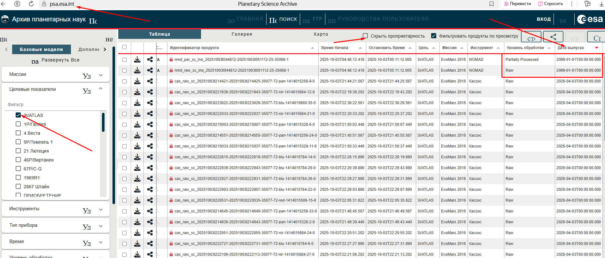Download product ending 1414015784-26-0
This screenshot has width=605, height=258.
137,179
